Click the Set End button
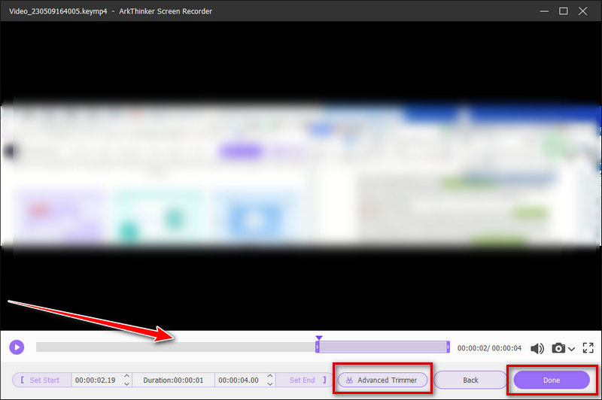This screenshot has width=602, height=400. tap(303, 380)
